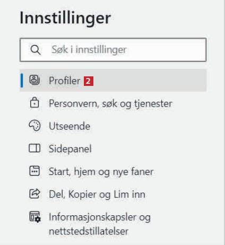Click the browser window icon for Start, hjem

[34, 171]
